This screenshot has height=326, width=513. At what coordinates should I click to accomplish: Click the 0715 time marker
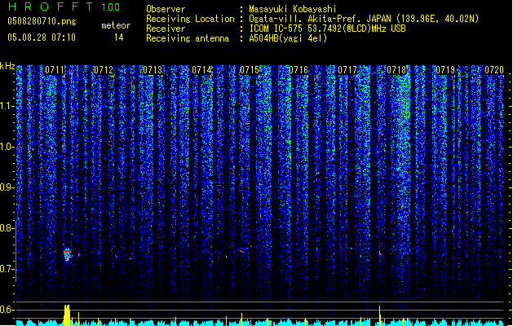pos(250,70)
